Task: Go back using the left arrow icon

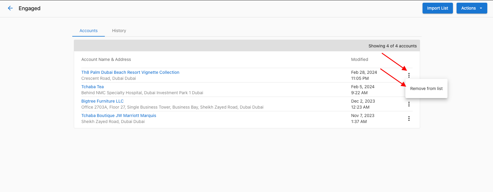Action: tap(10, 8)
